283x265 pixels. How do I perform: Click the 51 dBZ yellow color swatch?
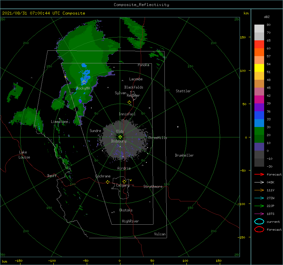[259, 68]
